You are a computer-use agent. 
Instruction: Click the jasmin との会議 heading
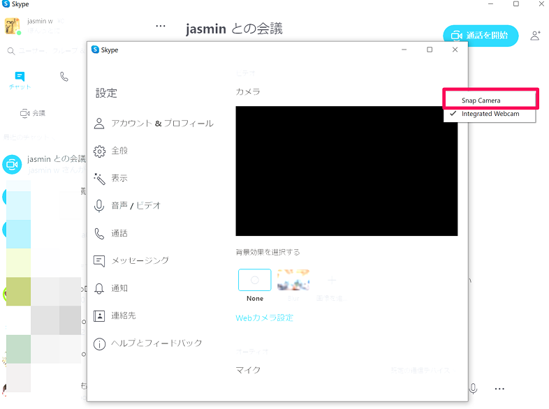point(234,29)
